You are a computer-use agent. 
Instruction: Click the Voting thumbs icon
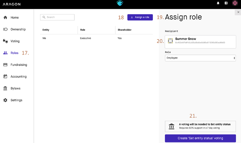pos(5,41)
